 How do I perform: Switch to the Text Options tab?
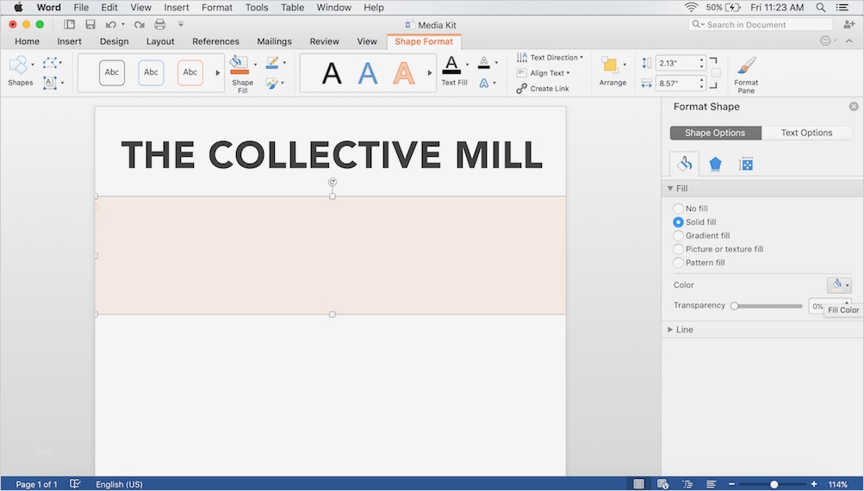[x=806, y=133]
